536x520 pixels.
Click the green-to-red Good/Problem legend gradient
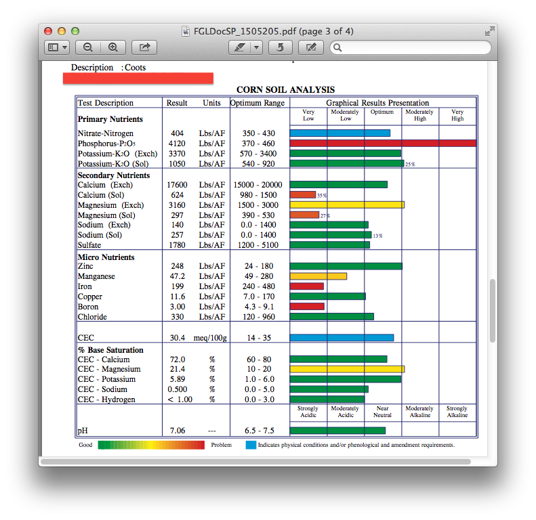click(x=151, y=445)
